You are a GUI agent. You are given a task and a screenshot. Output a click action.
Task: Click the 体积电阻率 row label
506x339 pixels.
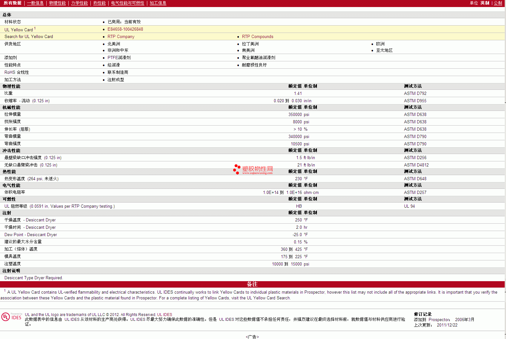point(15,192)
